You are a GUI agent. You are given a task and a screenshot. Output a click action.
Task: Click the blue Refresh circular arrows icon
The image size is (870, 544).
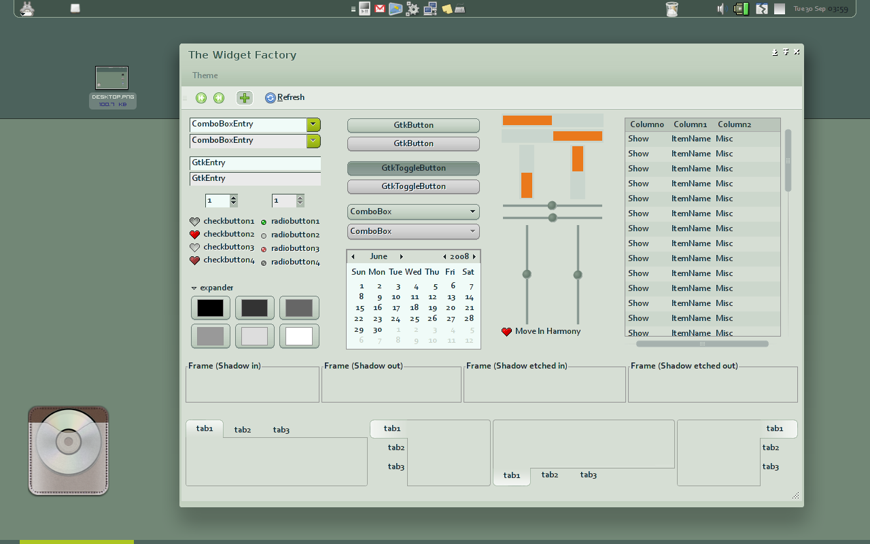click(270, 97)
